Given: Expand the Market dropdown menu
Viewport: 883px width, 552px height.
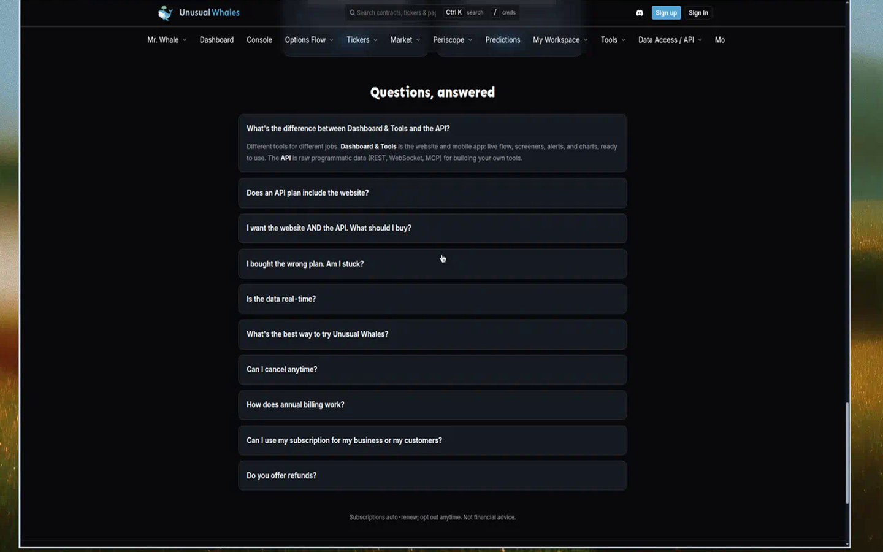Looking at the screenshot, I should (405, 40).
